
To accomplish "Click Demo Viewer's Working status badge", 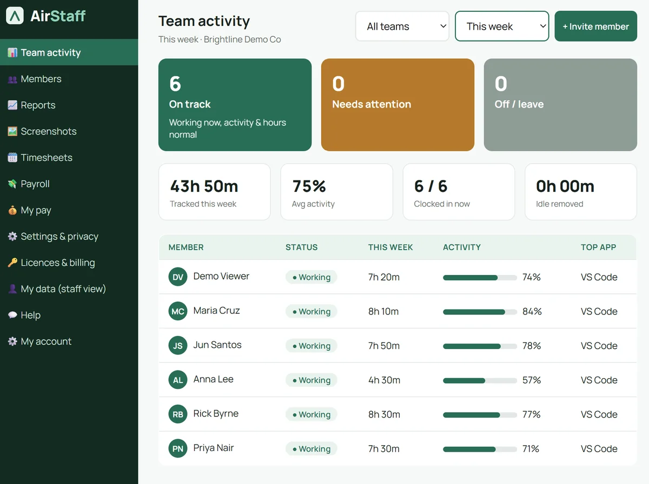I will pyautogui.click(x=312, y=277).
